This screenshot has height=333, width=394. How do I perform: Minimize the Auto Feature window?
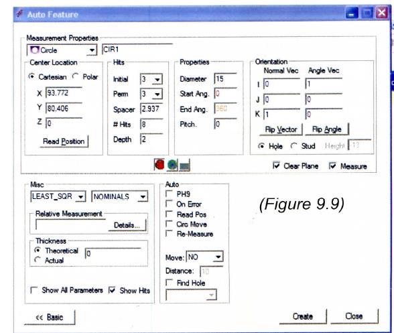[352, 13]
